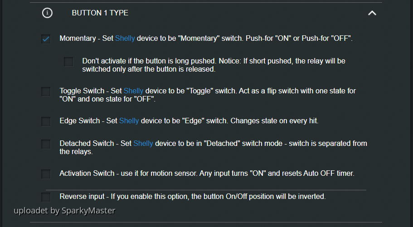
Task: Click the BUTTON 1 TYPE header title
Action: (100, 13)
